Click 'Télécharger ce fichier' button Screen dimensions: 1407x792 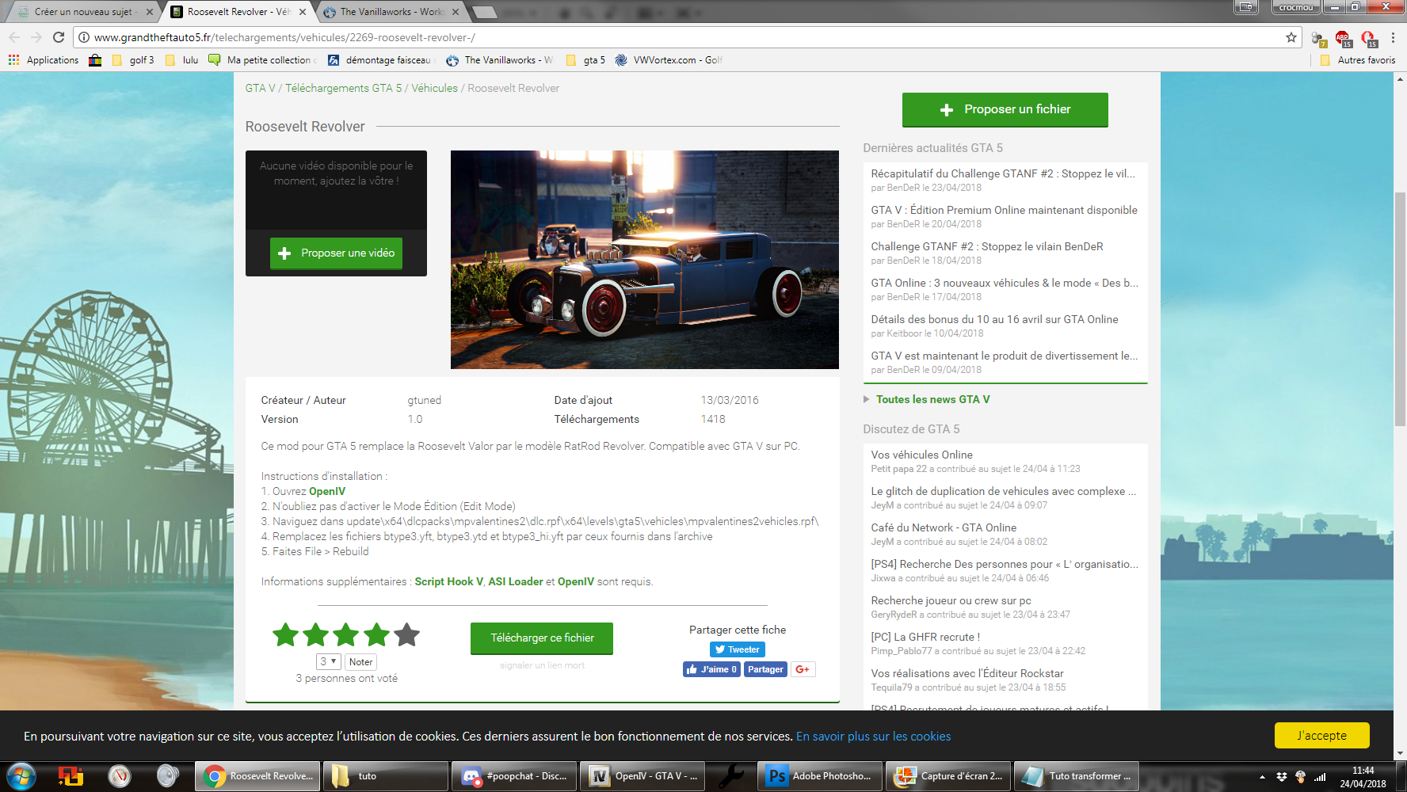(x=542, y=638)
